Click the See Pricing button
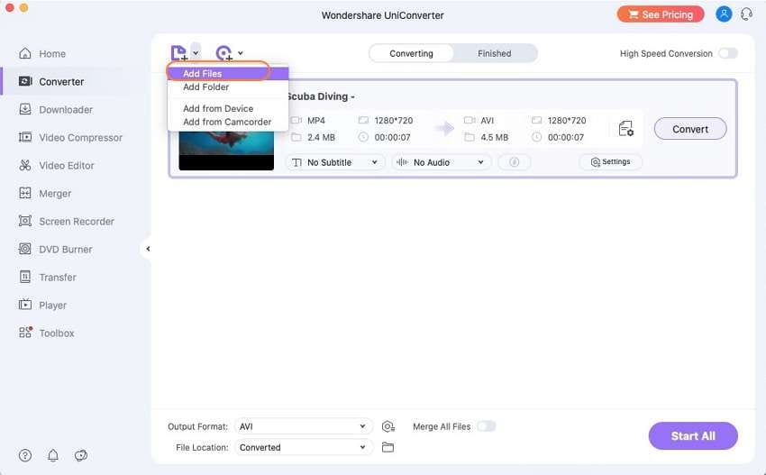This screenshot has width=766, height=475. pos(661,14)
